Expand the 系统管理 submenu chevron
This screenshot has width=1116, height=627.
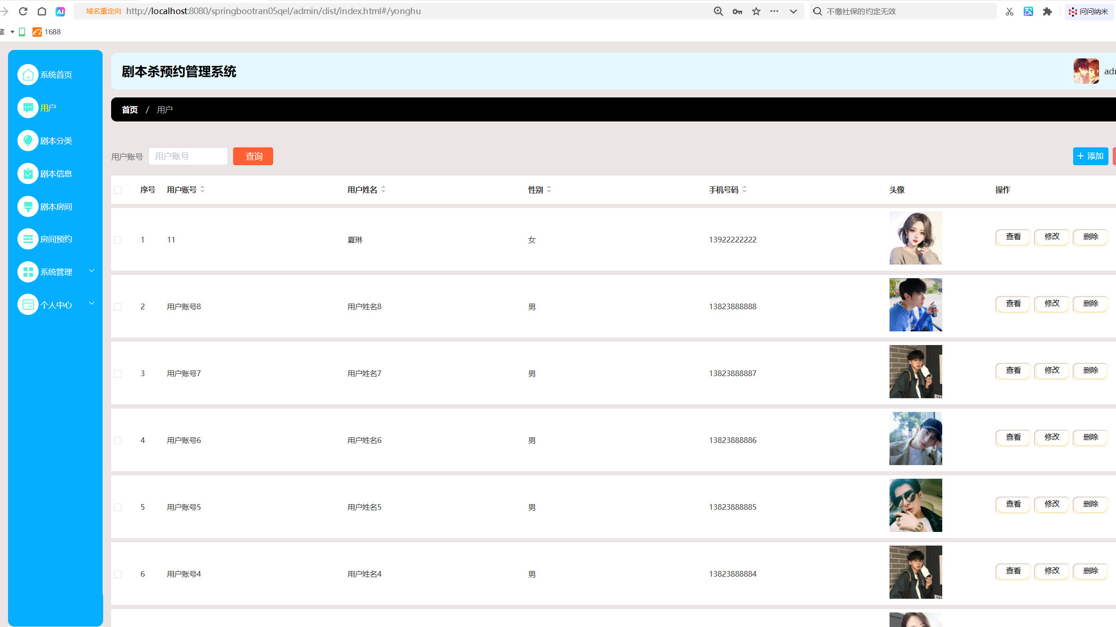[92, 271]
